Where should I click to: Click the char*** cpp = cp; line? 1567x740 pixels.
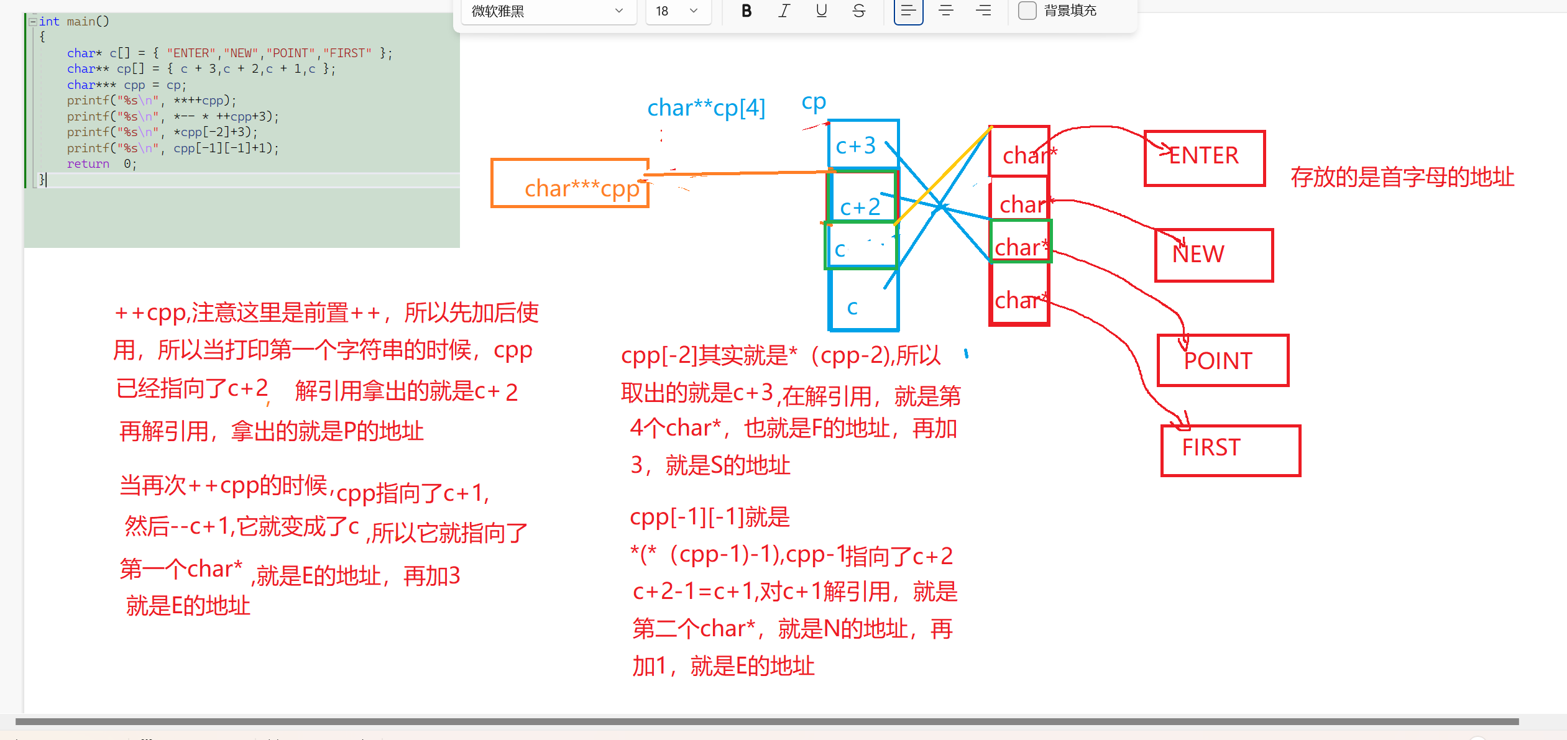pos(127,85)
